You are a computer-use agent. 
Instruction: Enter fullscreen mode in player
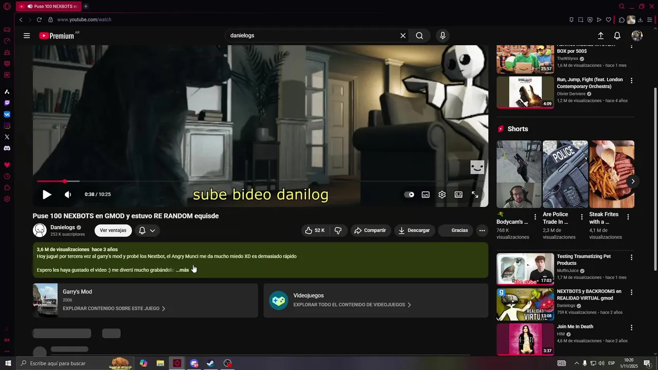475,194
